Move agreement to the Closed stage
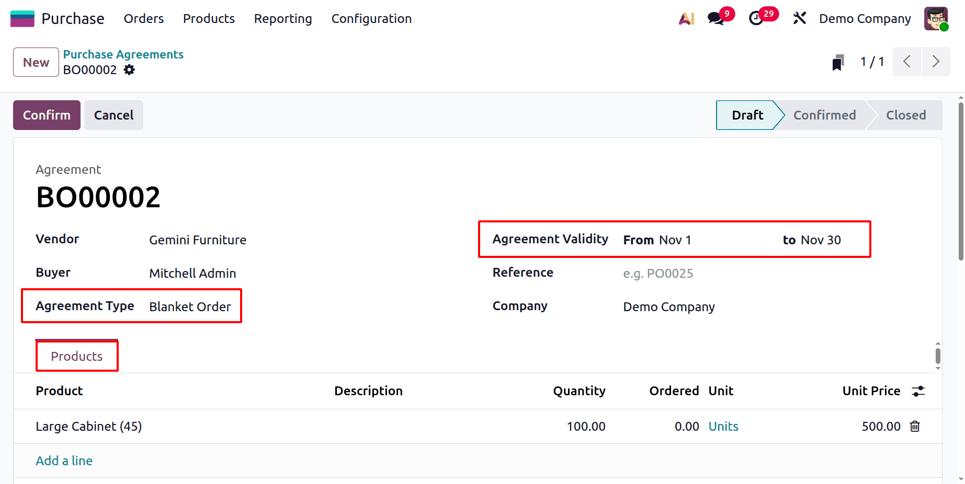Screen dimensions: 965x484 click(x=906, y=115)
